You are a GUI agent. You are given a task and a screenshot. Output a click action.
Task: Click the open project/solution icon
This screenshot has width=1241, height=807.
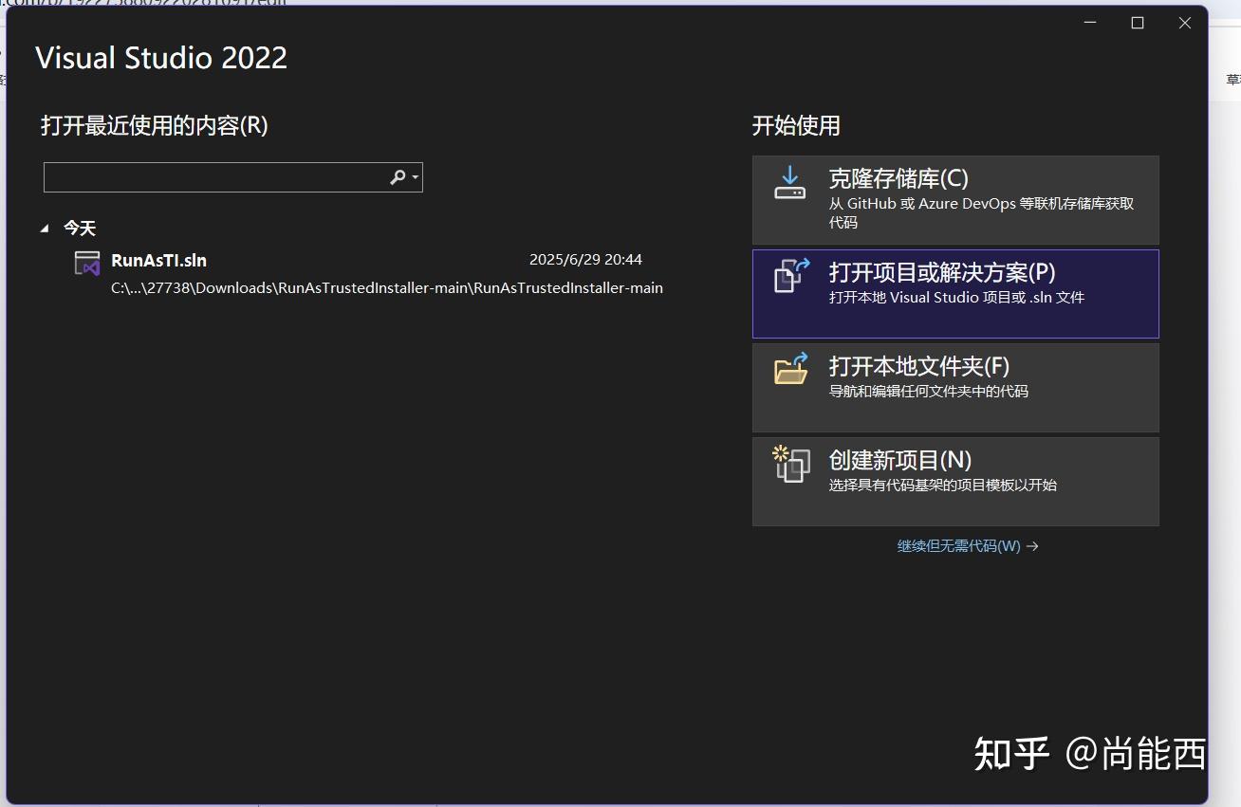point(790,273)
